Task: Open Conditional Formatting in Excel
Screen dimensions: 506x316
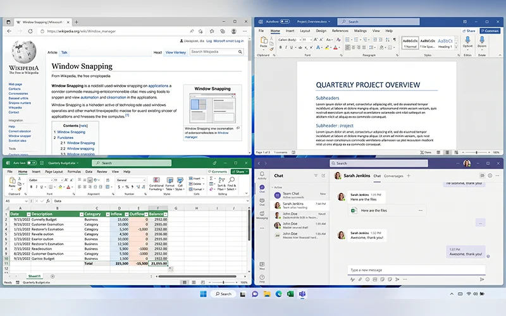Action: pos(156,184)
